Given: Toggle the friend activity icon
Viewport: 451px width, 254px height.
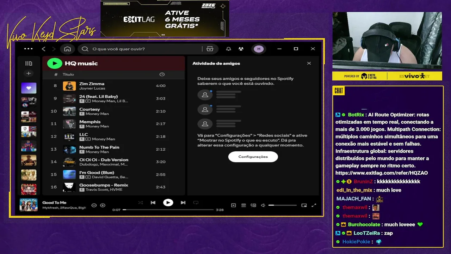Looking at the screenshot, I should 241,49.
